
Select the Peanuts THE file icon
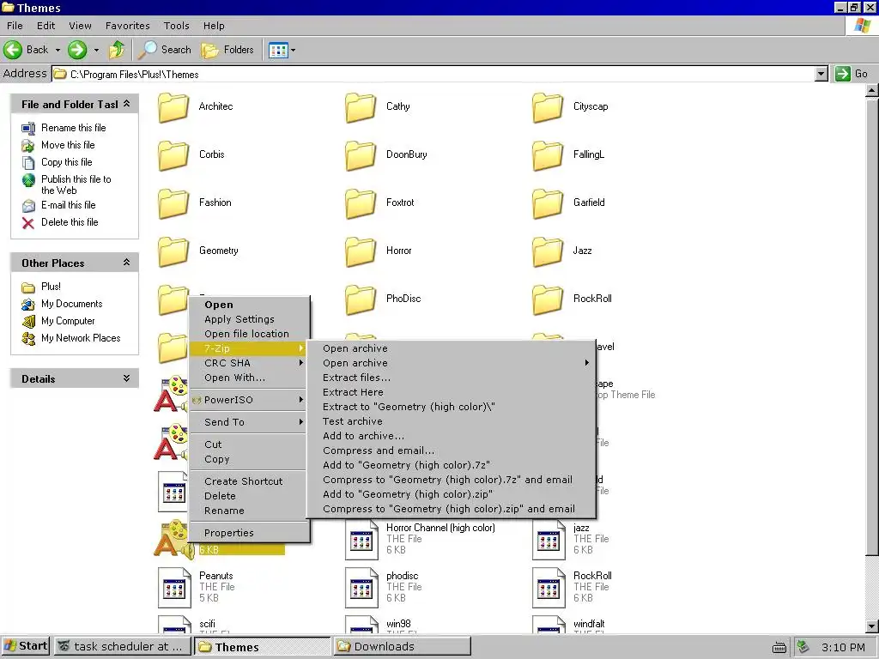click(173, 588)
